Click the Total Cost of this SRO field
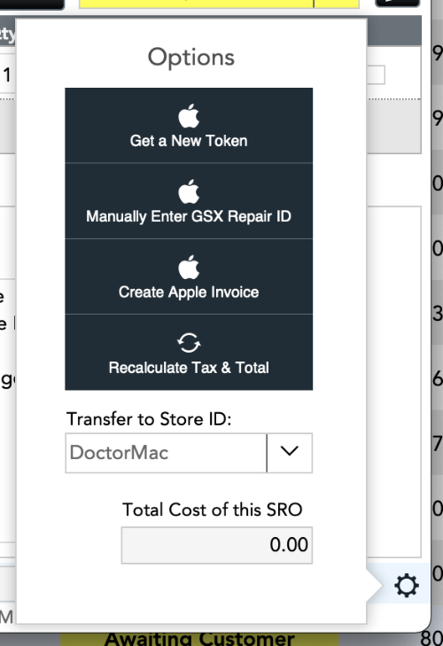Viewport: 443px width, 646px height. [x=217, y=545]
